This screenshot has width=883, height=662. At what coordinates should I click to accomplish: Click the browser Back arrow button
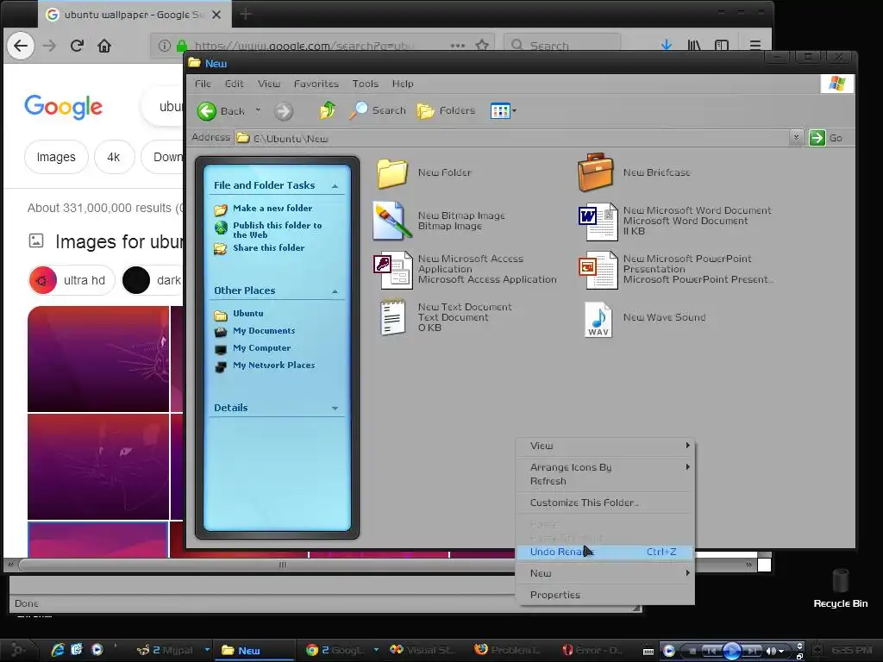21,46
